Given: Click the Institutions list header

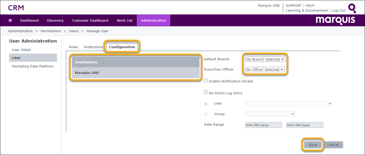Looking at the screenshot, I should click(x=136, y=62).
